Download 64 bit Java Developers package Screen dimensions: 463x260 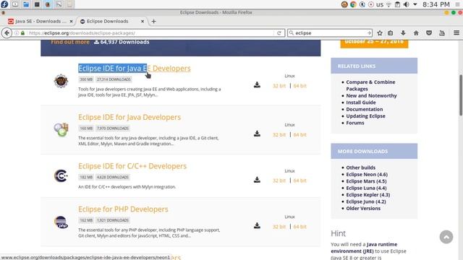pyautogui.click(x=300, y=135)
